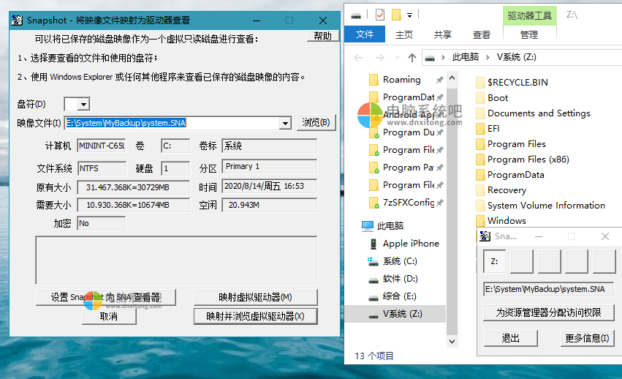Open the Windows folder

(x=501, y=221)
